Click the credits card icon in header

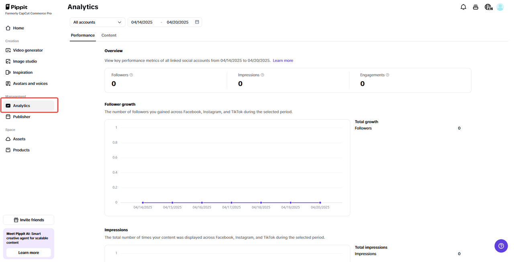pyautogui.click(x=475, y=7)
